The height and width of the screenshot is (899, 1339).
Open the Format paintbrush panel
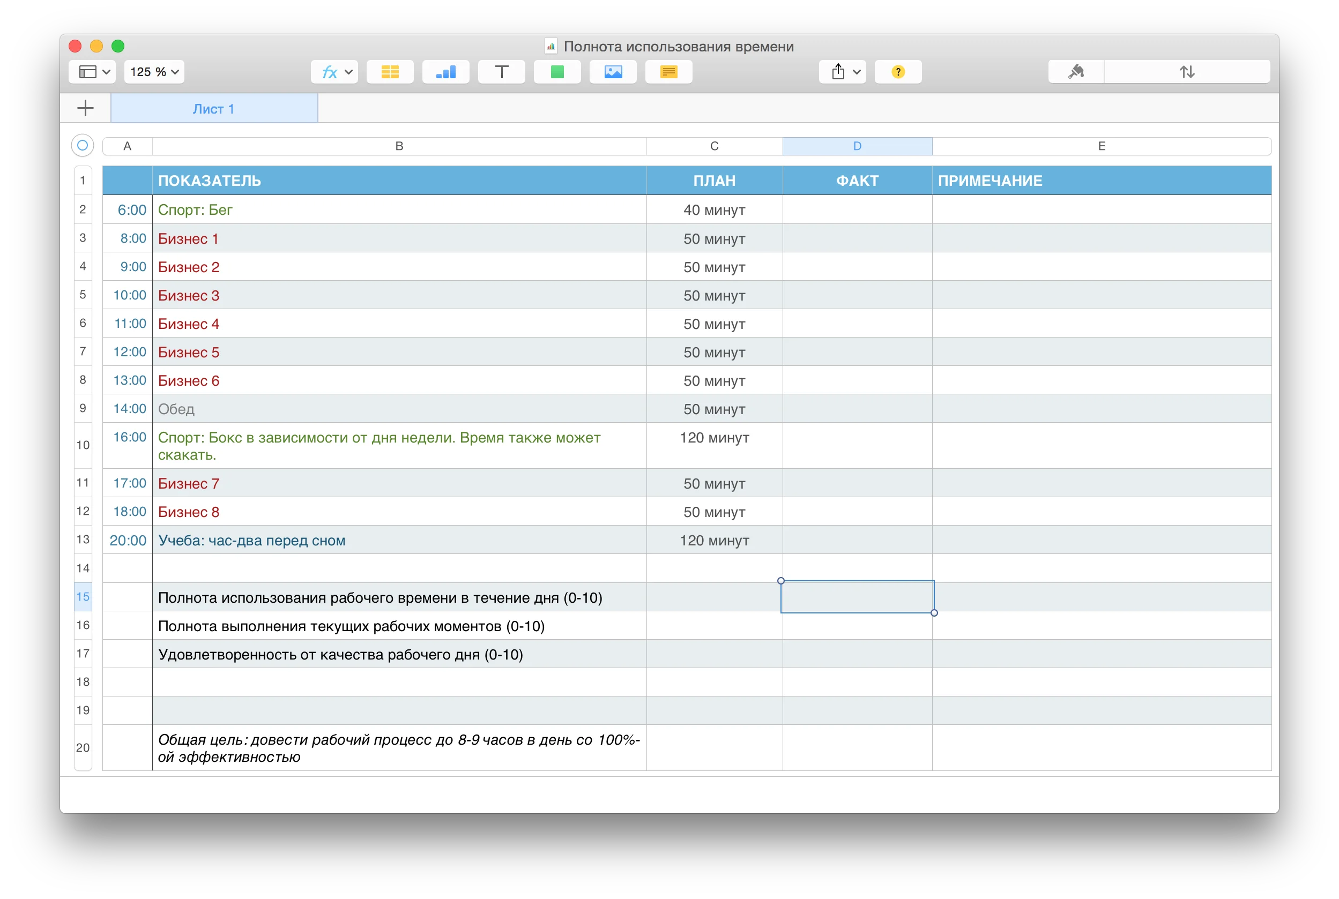1076,72
